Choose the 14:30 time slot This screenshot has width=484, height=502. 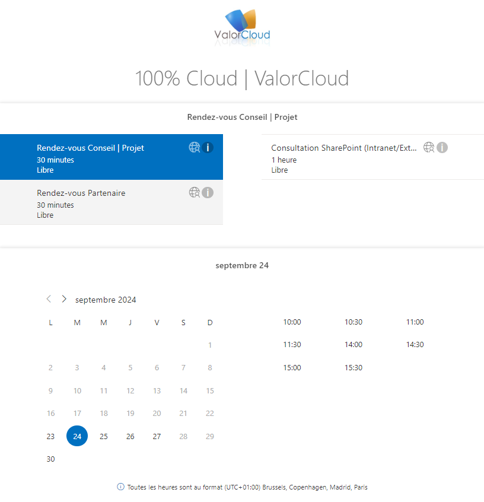pos(415,345)
